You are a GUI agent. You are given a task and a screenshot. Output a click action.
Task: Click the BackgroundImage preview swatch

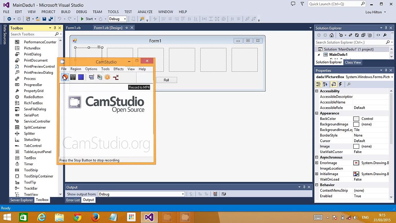click(356, 125)
